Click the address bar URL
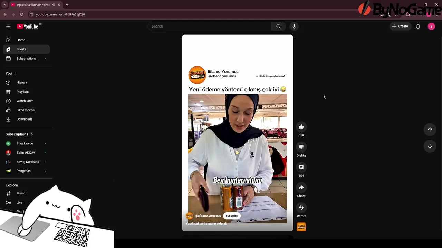The height and width of the screenshot is (248, 442). click(60, 14)
